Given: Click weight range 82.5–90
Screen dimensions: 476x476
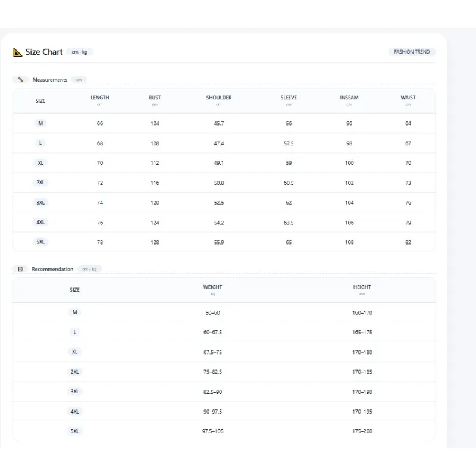Looking at the screenshot, I should pos(213,392).
